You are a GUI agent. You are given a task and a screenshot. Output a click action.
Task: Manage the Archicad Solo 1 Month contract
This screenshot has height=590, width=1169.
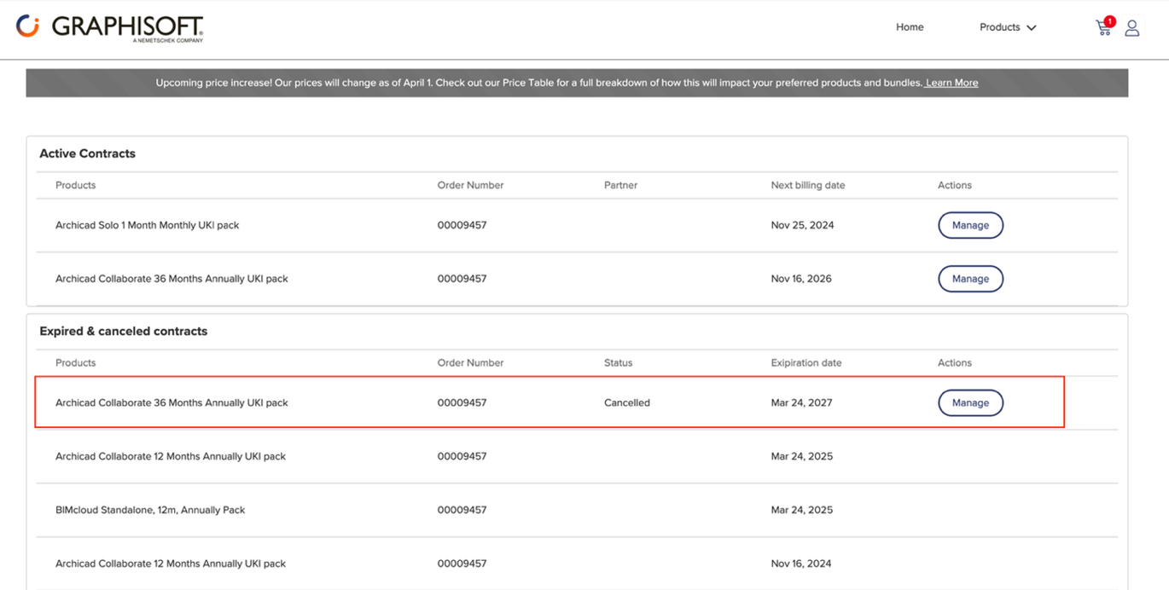pyautogui.click(x=970, y=225)
